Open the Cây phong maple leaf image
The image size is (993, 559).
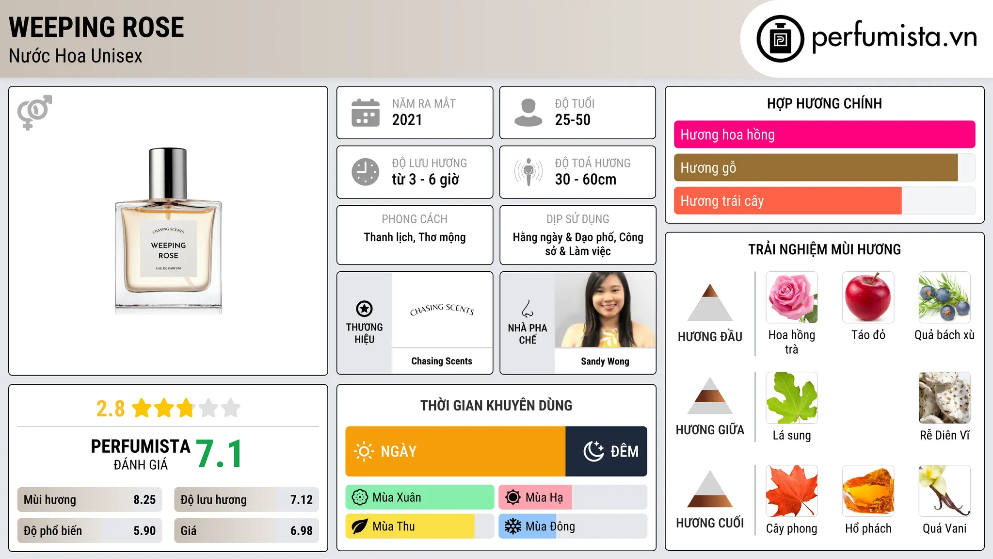792,491
